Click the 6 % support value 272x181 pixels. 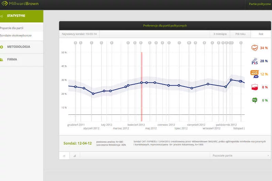(x=265, y=101)
